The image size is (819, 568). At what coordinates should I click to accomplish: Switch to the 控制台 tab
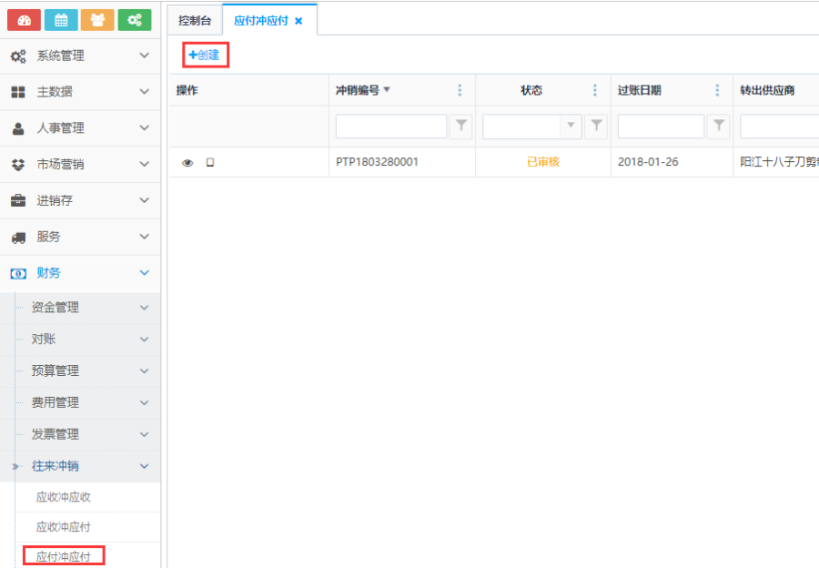[195, 21]
